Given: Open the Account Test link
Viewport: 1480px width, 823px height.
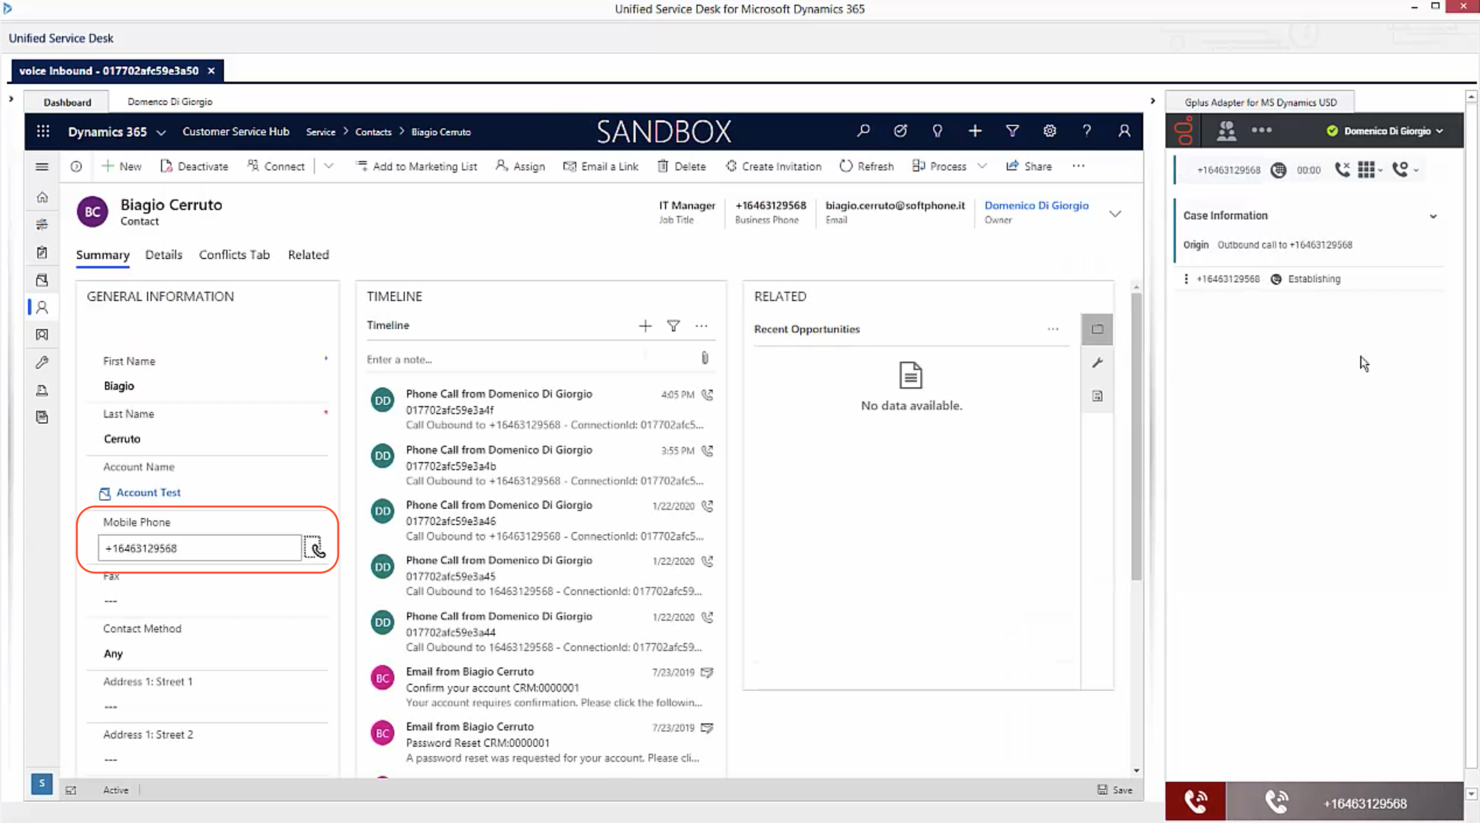Looking at the screenshot, I should (148, 492).
